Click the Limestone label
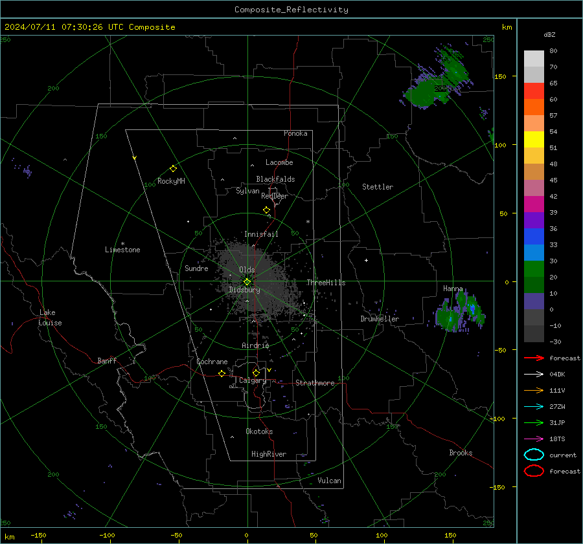The height and width of the screenshot is (544, 583). click(x=122, y=250)
